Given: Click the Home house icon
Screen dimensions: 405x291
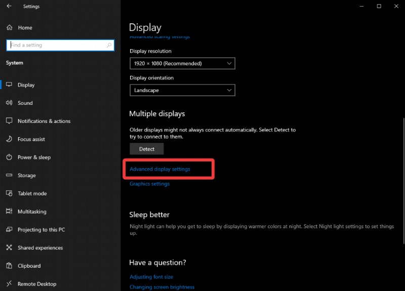Looking at the screenshot, I should (x=10, y=27).
